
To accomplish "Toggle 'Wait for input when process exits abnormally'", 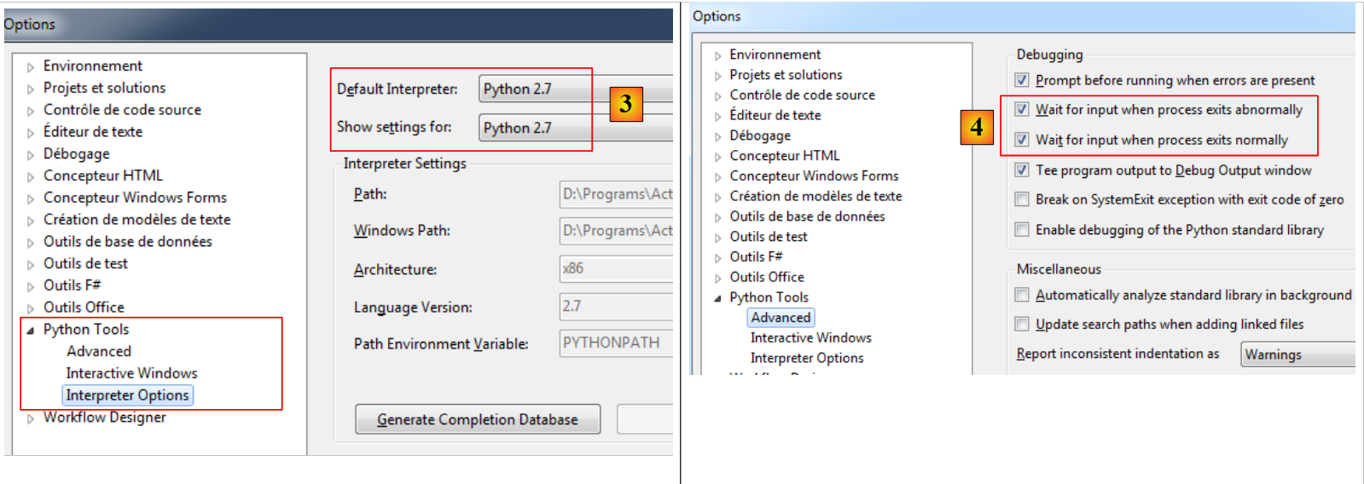I will [1021, 109].
